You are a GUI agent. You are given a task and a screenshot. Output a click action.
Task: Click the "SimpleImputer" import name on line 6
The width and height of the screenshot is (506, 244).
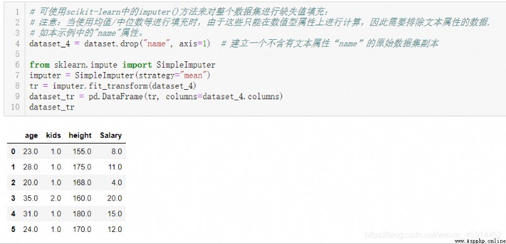pyautogui.click(x=186, y=64)
